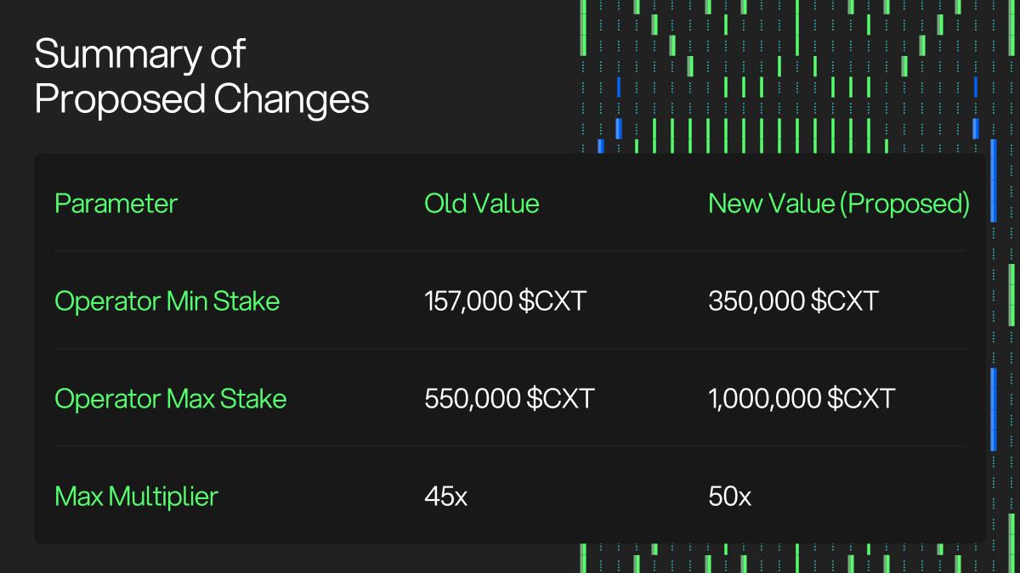Image resolution: width=1020 pixels, height=573 pixels.
Task: Click the "Operator Min Stake" row label
Action: coord(167,301)
